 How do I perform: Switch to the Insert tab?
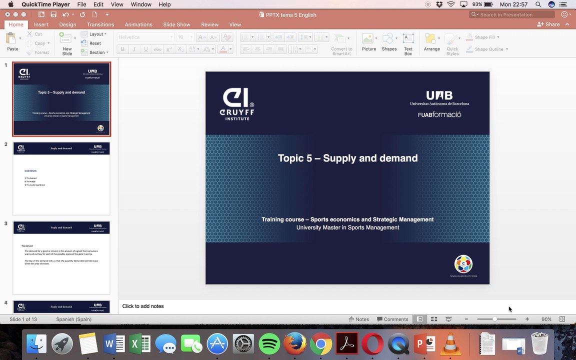[41, 24]
